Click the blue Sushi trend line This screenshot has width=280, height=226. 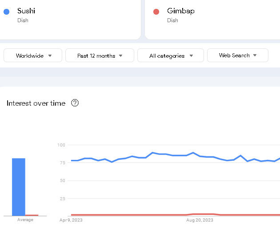pyautogui.click(x=133, y=156)
